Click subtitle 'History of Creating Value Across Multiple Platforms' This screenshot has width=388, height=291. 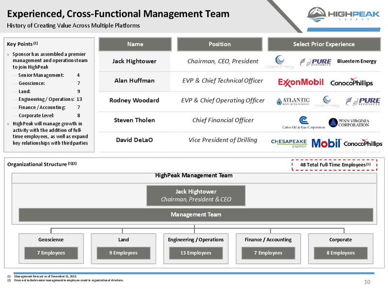73,26
